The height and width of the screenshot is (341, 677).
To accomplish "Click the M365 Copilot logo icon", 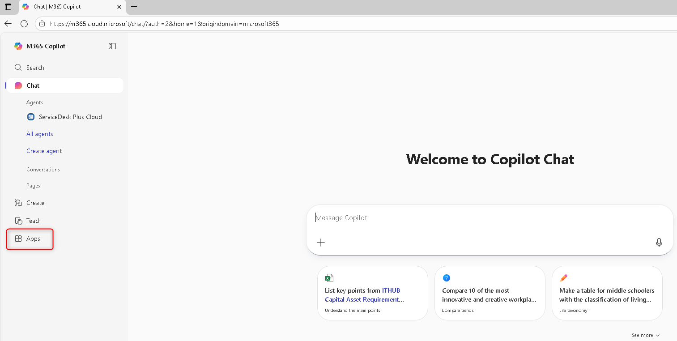I will [x=18, y=46].
